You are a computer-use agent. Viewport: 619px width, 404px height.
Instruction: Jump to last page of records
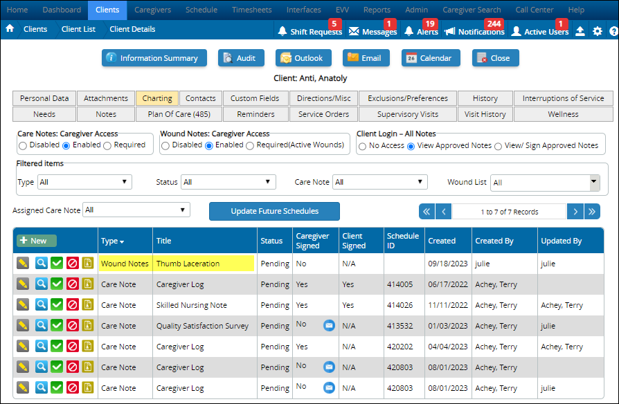[x=592, y=212]
